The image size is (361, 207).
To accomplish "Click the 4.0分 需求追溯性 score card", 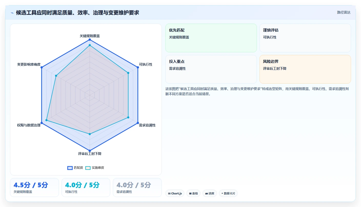I will [x=137, y=188].
